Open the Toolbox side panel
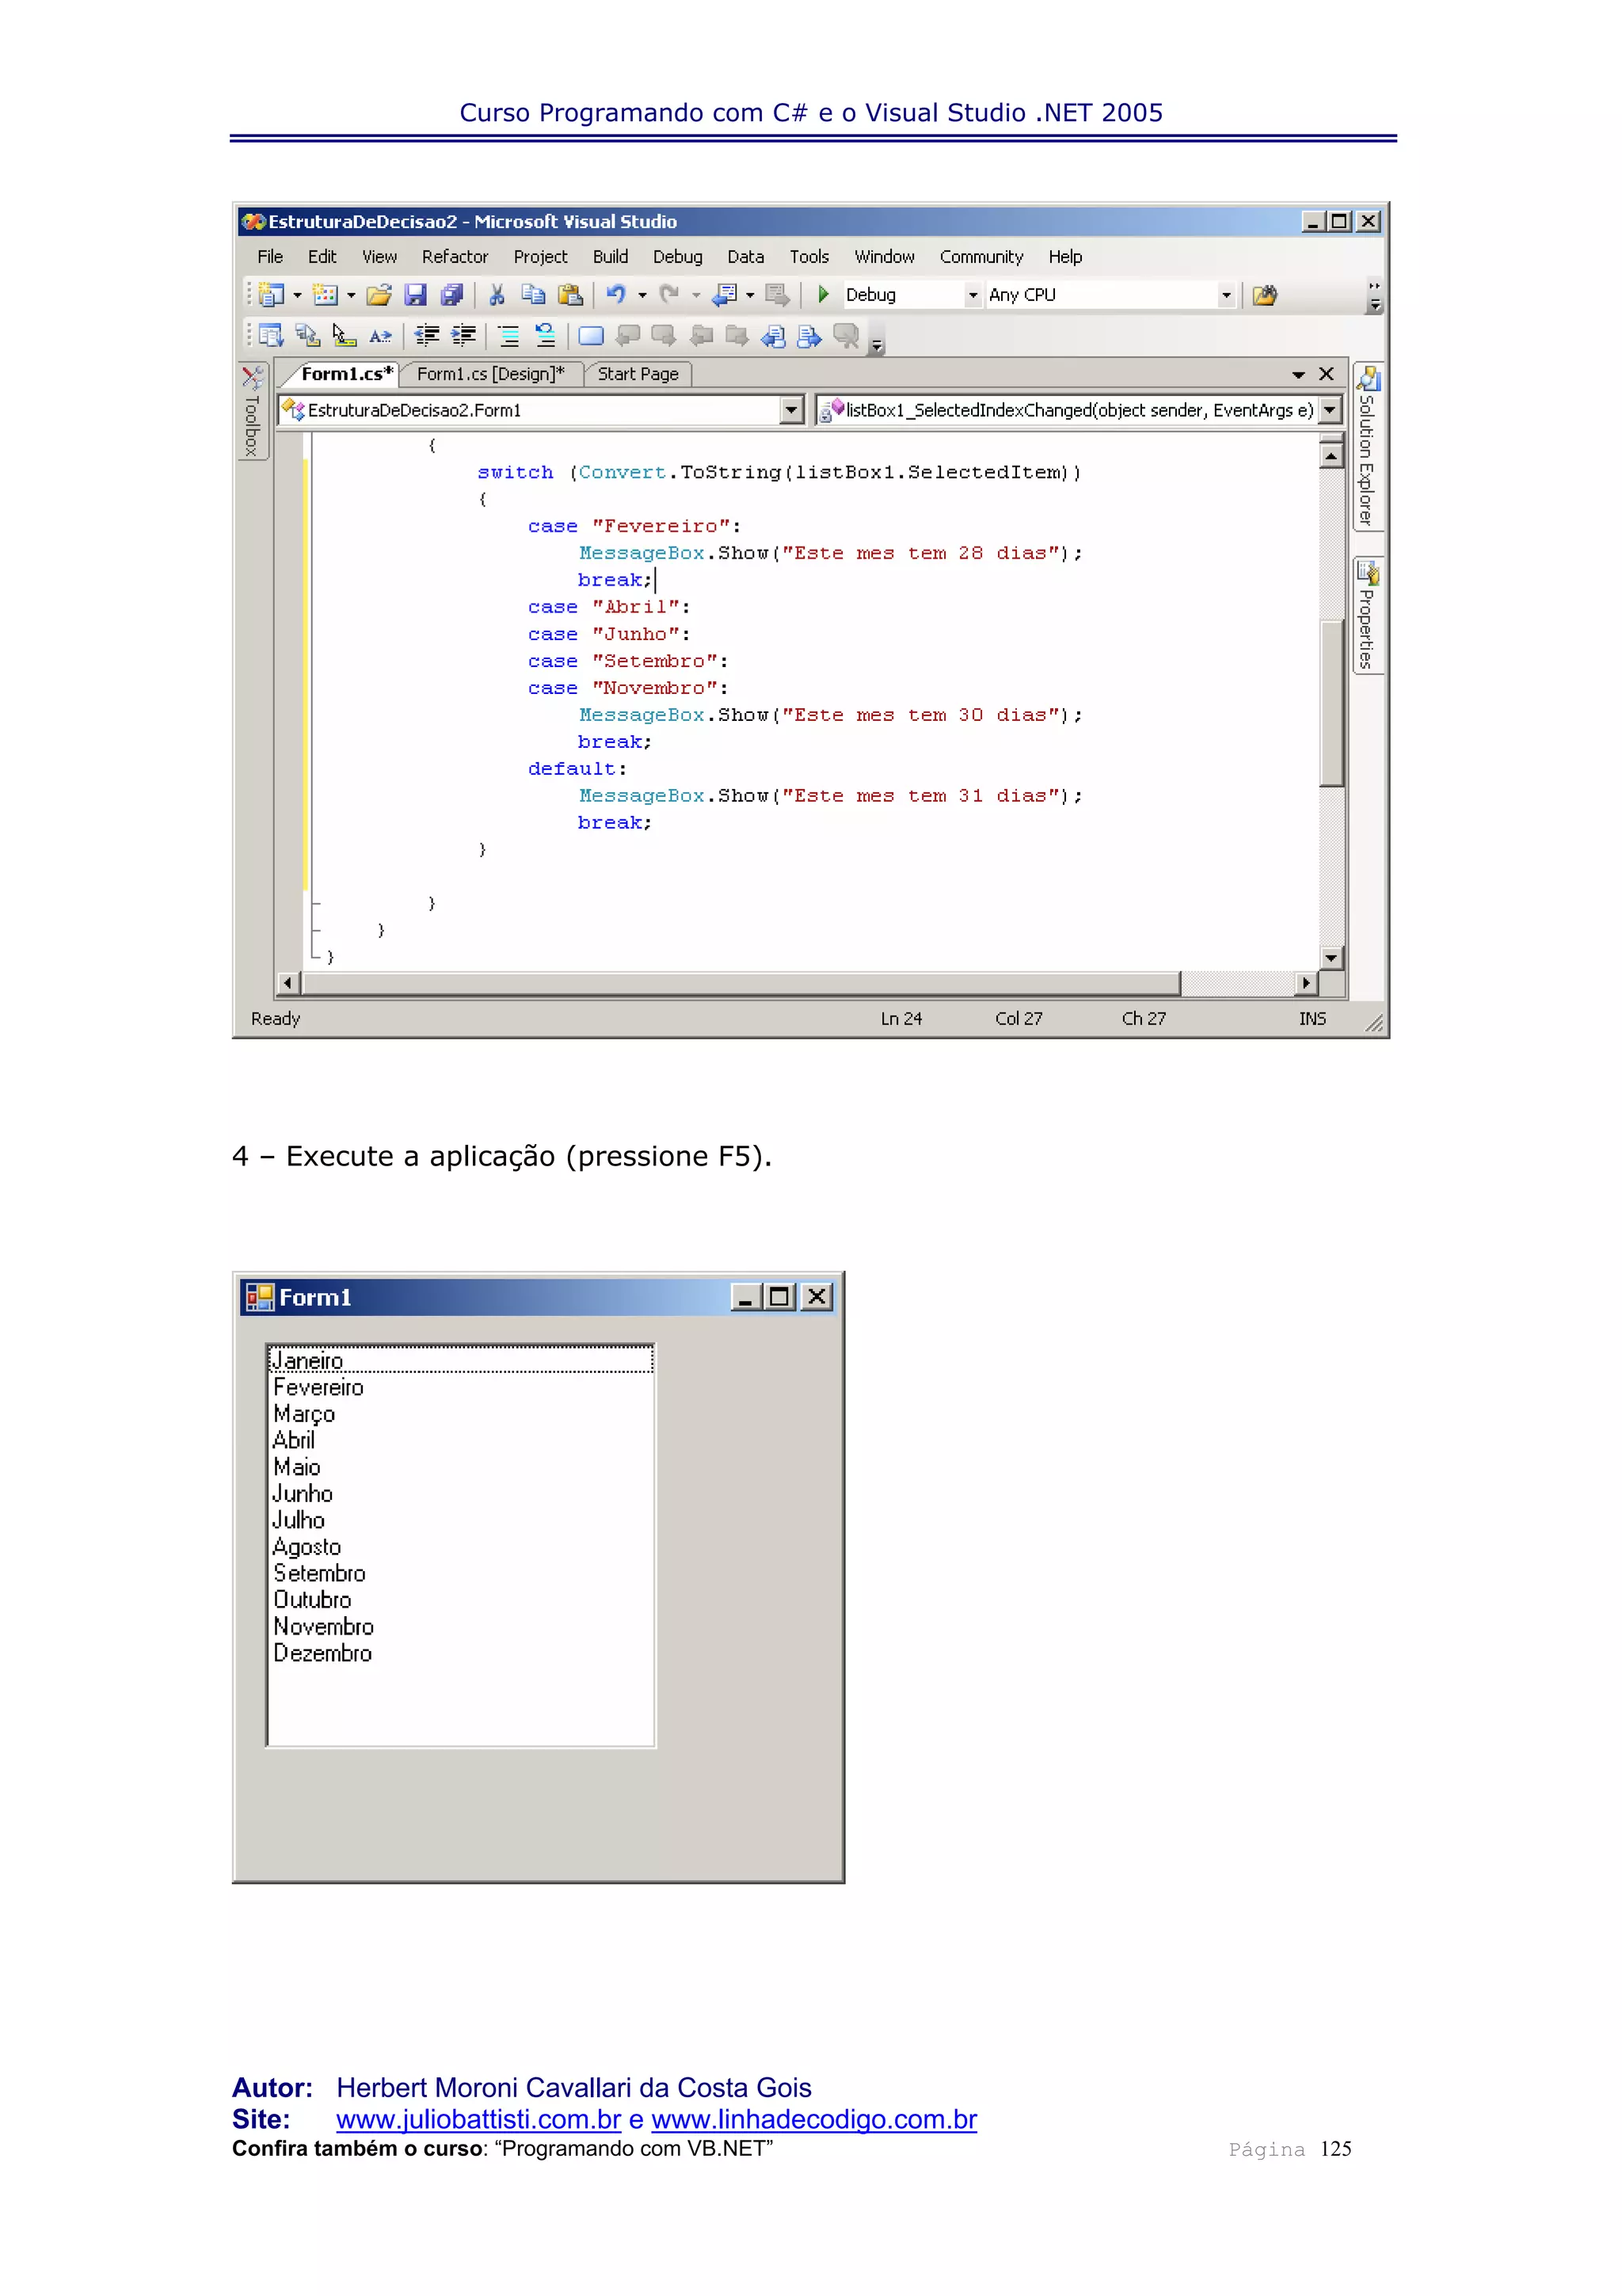This screenshot has height=2296, width=1622. pyautogui.click(x=253, y=411)
